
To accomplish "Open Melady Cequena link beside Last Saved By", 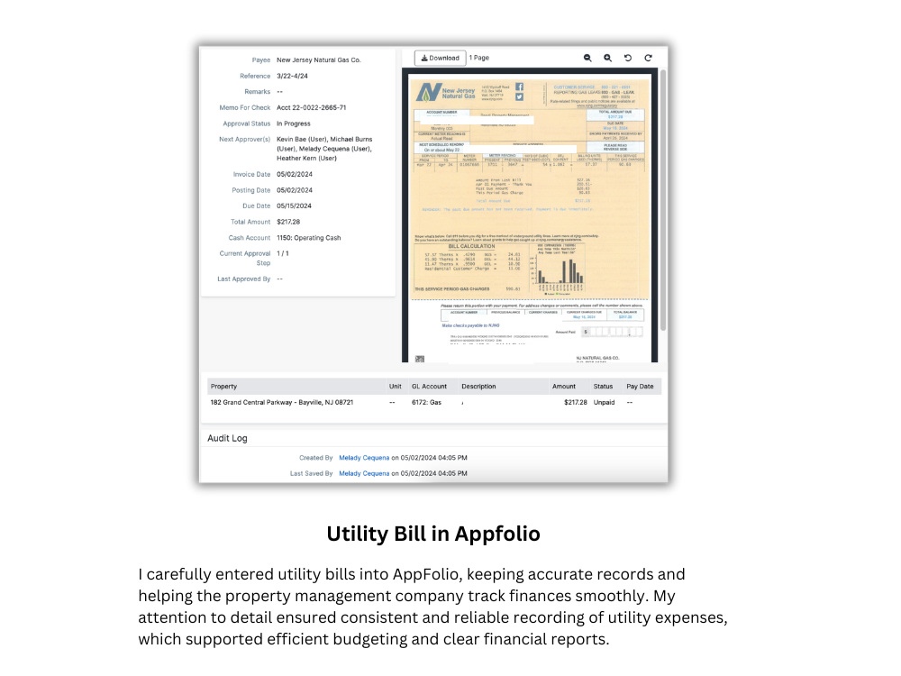I will [x=364, y=474].
